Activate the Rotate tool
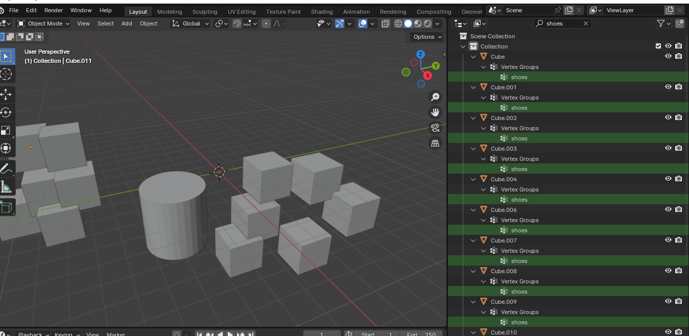The width and height of the screenshot is (689, 336). [6, 112]
